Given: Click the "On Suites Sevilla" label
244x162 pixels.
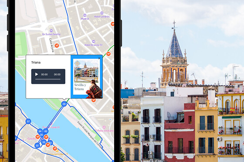Looking at the screenshot, I should (51, 34).
